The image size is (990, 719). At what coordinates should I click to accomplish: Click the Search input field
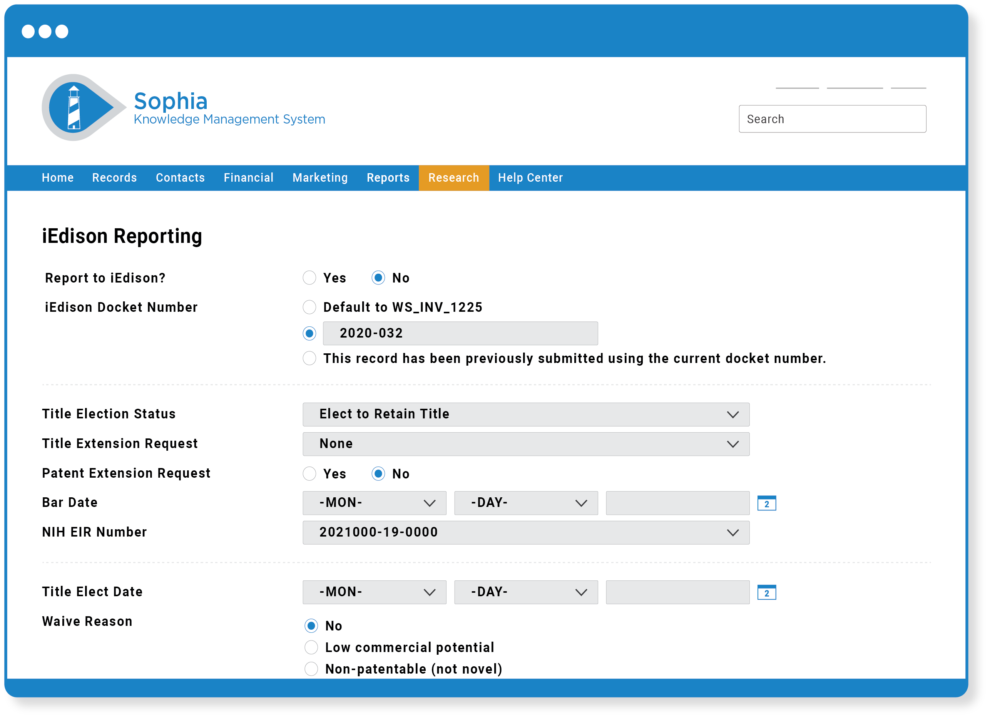[x=832, y=119]
